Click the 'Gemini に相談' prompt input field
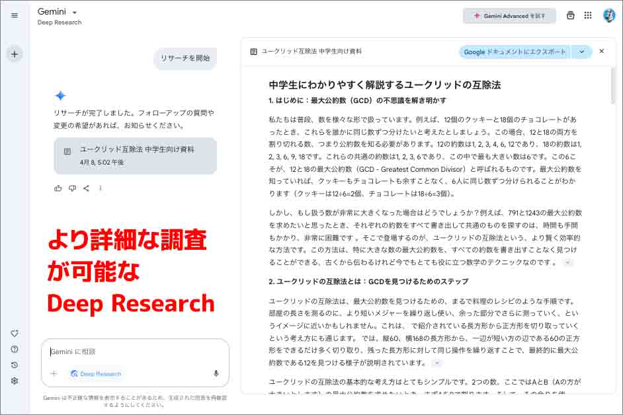Viewport: 623px width, 415px height. coord(132,352)
